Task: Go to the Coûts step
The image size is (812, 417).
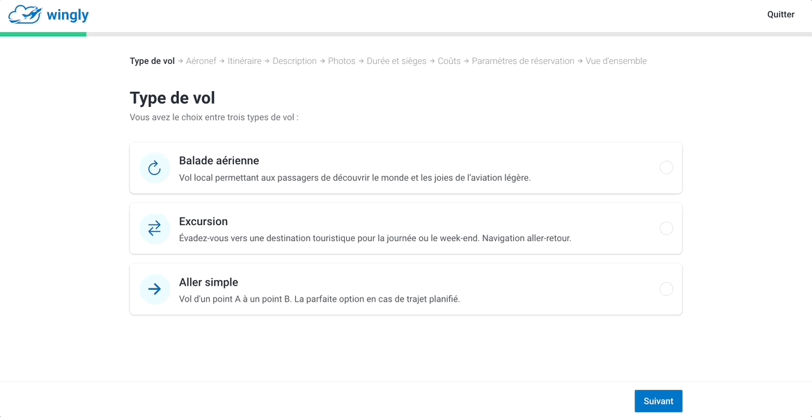Action: [449, 61]
